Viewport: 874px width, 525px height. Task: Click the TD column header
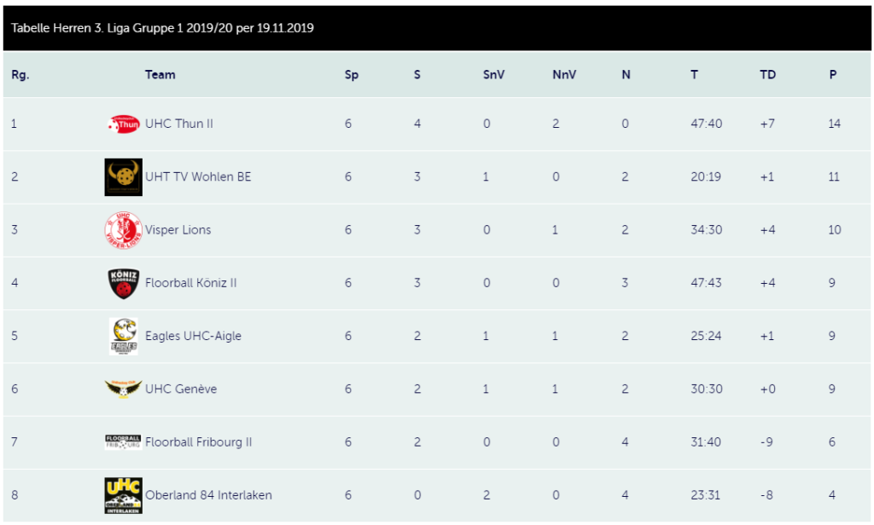(x=767, y=75)
